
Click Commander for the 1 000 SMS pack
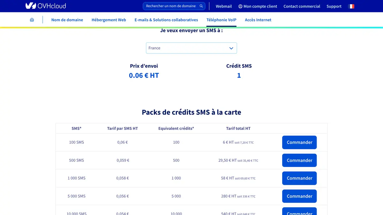(299, 178)
